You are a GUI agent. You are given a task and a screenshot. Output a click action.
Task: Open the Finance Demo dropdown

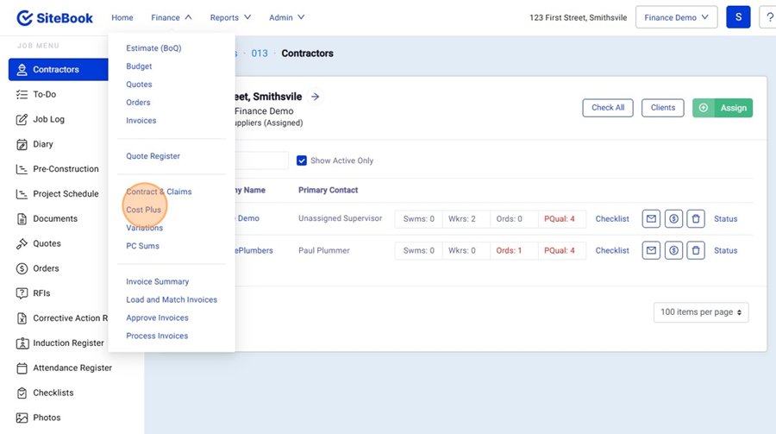point(676,17)
